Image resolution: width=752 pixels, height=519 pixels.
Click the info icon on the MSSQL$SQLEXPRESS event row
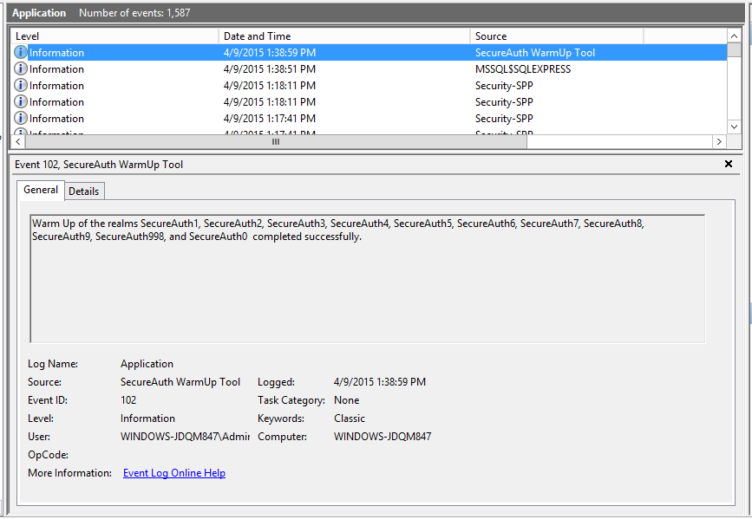pos(21,69)
